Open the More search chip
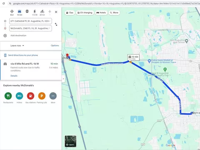Image resolution: width=200 pixels, height=150 pixels. pyautogui.click(x=114, y=12)
